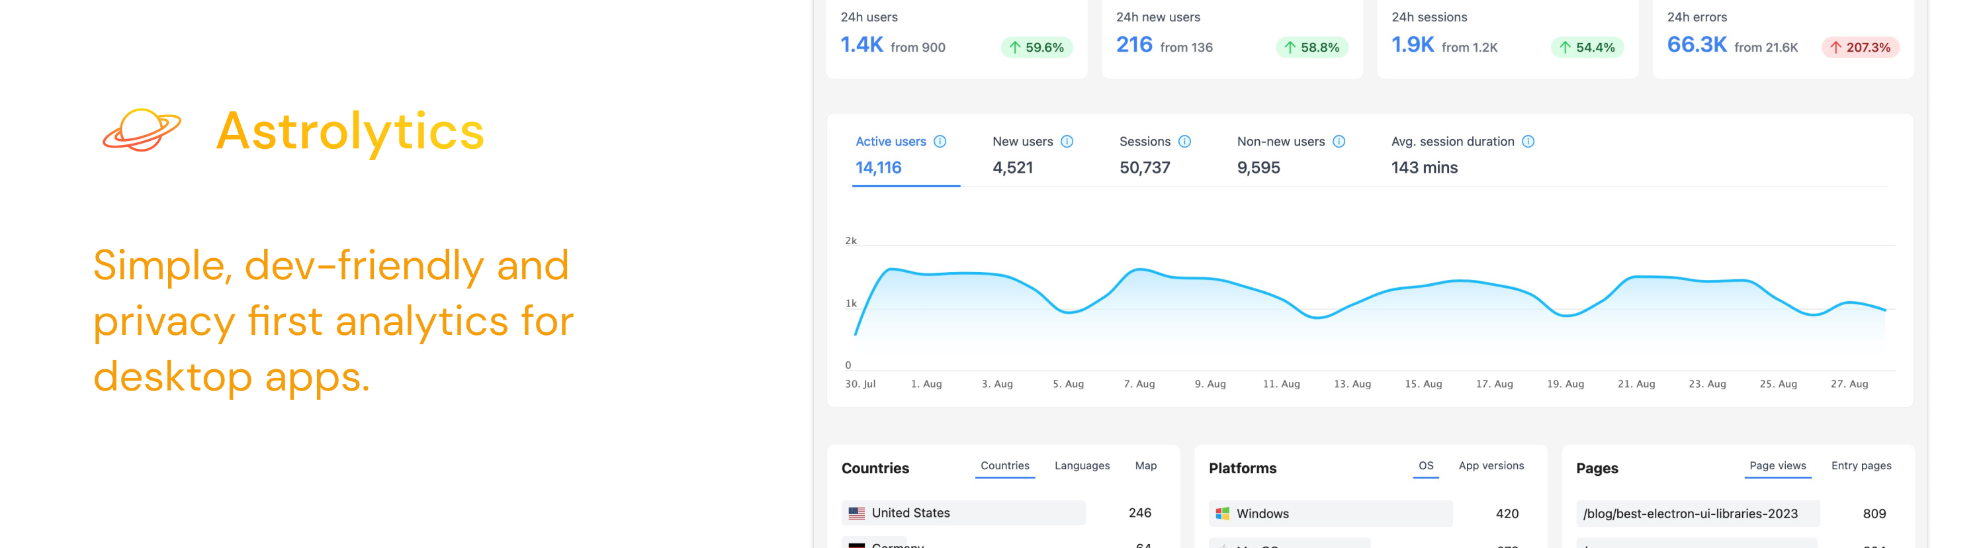Click the info icon next to Active users
Image resolution: width=1985 pixels, height=548 pixels.
click(940, 141)
